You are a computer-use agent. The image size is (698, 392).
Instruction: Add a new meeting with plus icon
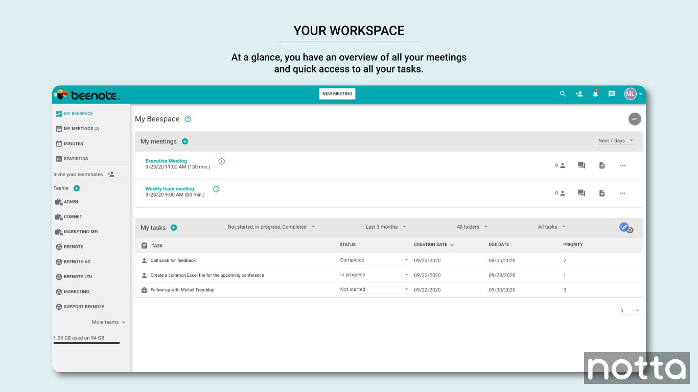185,141
